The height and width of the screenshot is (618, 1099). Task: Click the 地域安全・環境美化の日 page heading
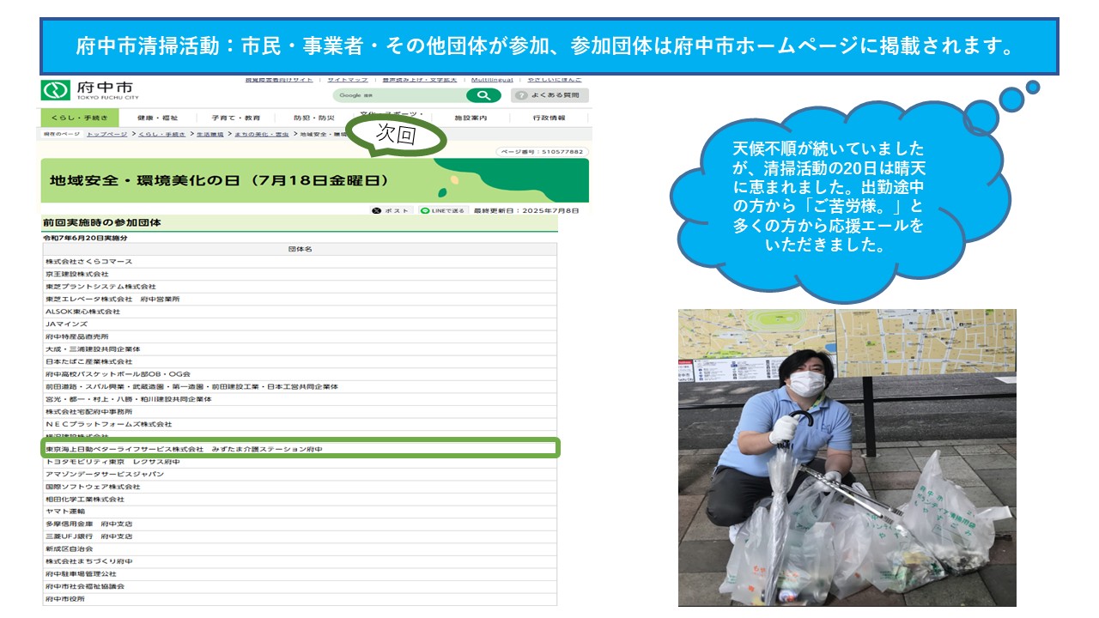[219, 181]
